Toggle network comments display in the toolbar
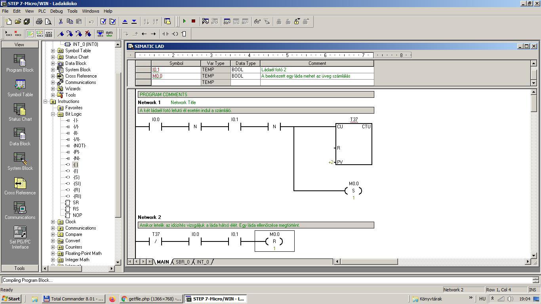Screen dimensions: 541x304 [x=39, y=34]
